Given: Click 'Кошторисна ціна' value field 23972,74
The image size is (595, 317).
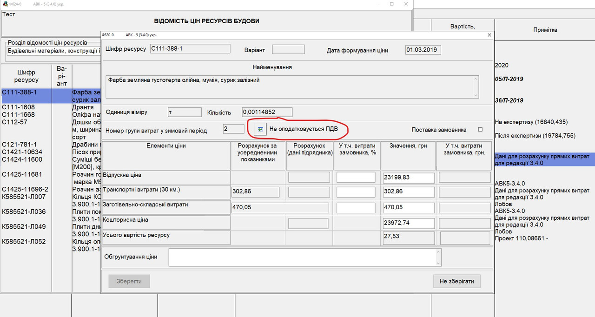Looking at the screenshot, I should [x=408, y=223].
